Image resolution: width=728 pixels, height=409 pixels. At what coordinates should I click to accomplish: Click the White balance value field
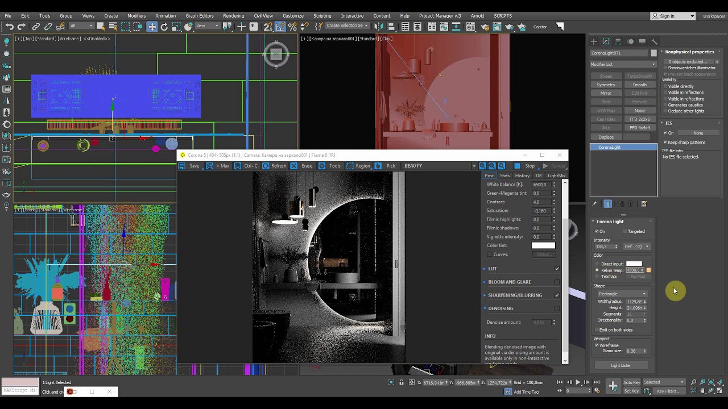point(541,185)
